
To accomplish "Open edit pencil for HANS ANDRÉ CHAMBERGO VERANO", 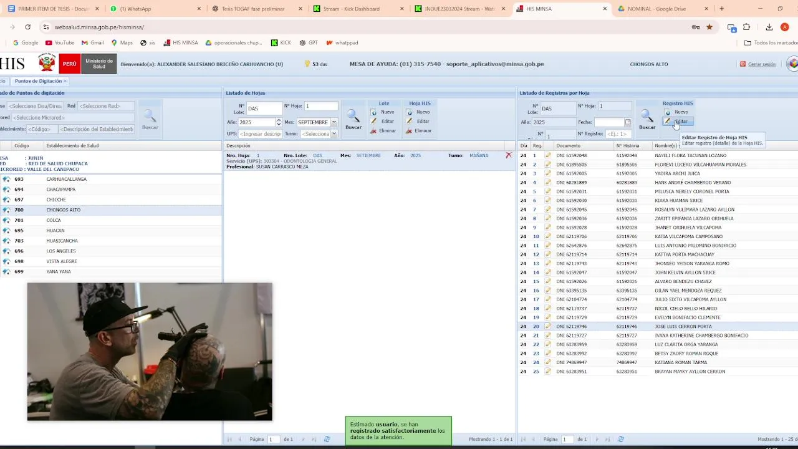I will coord(548,182).
